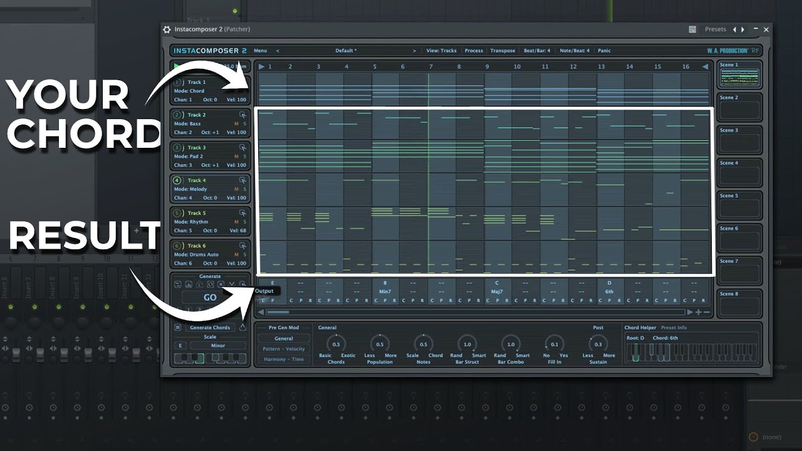Toggle the Track 4 number circle
The image size is (802, 451).
177,180
